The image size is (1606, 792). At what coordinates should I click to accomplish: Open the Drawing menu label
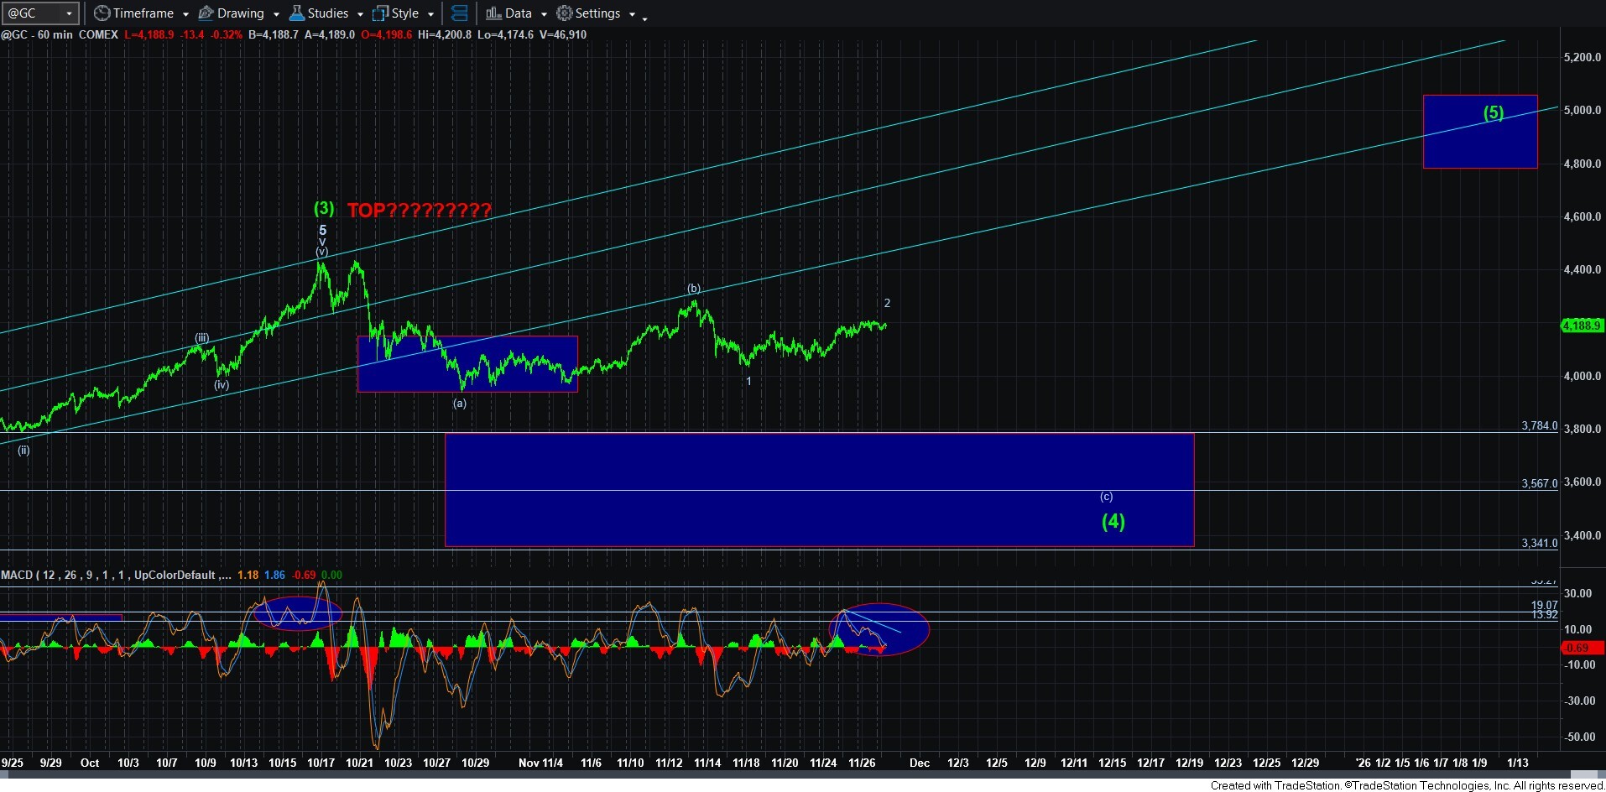pyautogui.click(x=240, y=13)
